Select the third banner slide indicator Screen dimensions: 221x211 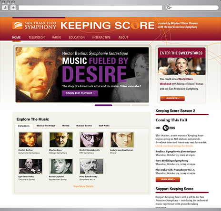pos(140,105)
